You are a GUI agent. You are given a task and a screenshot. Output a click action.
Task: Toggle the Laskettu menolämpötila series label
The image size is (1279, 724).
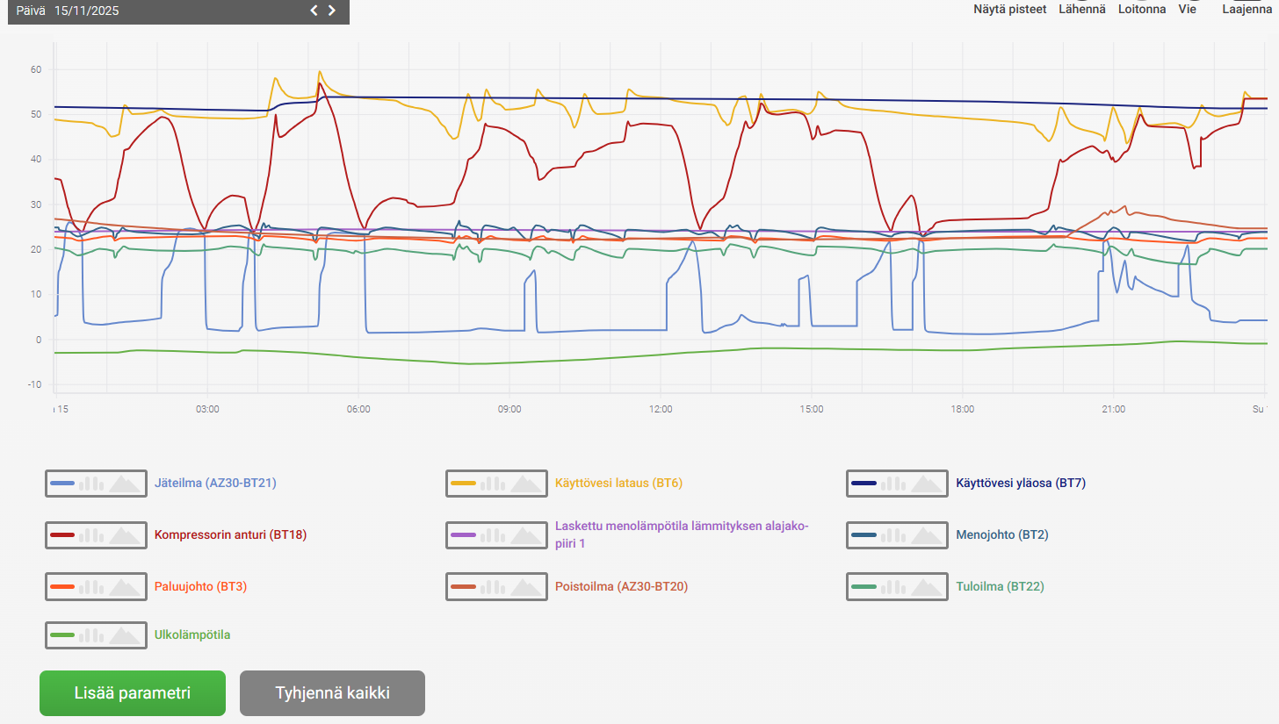681,534
